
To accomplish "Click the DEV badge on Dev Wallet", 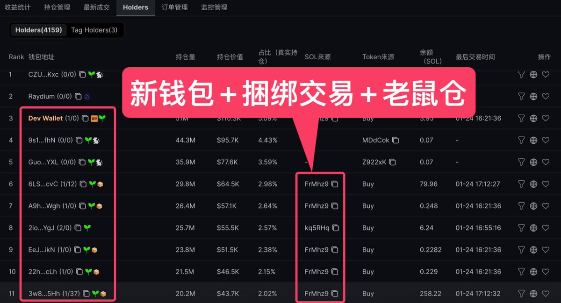I will click(x=94, y=118).
